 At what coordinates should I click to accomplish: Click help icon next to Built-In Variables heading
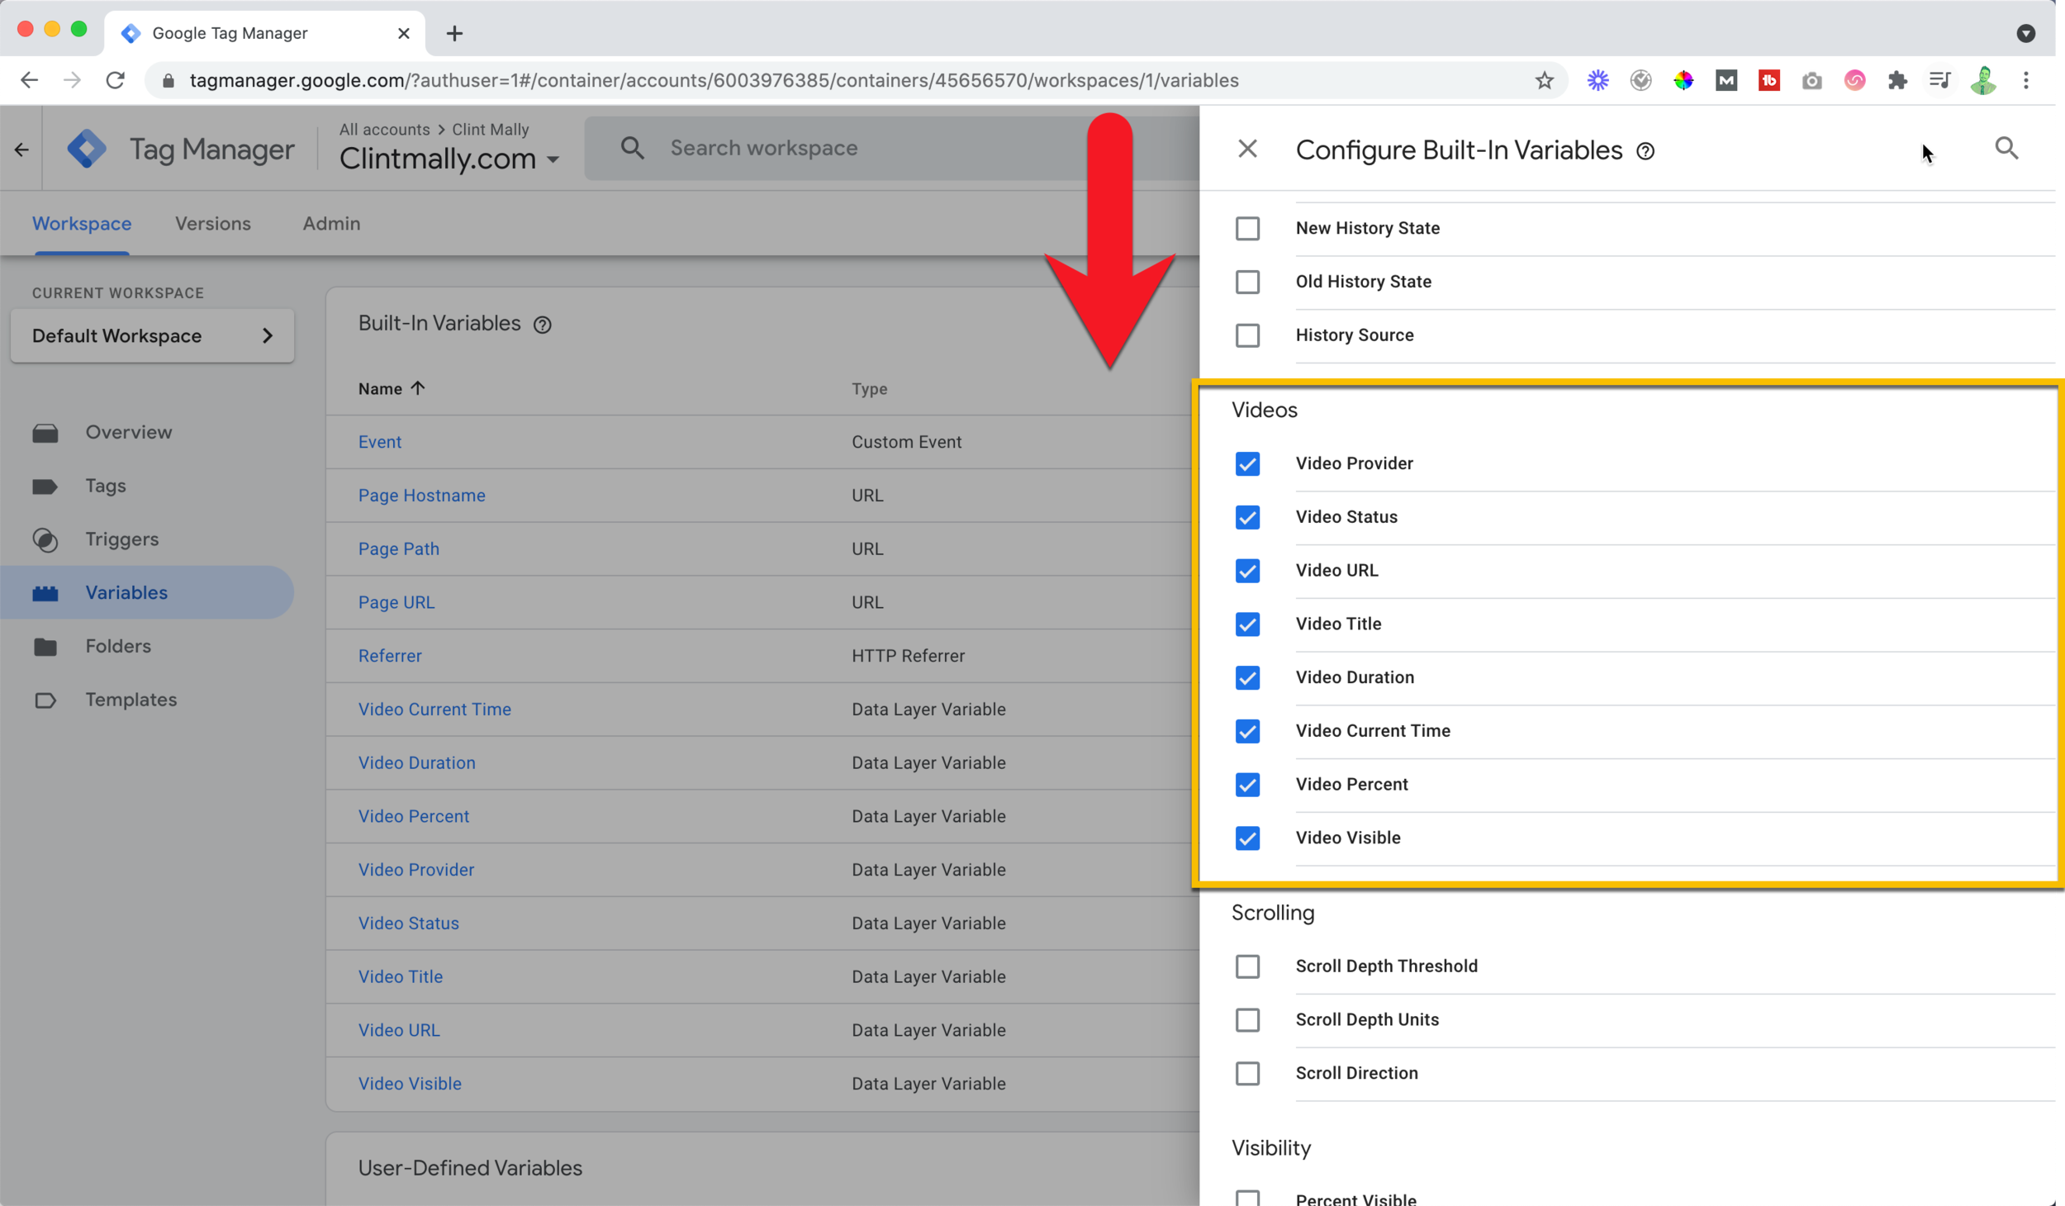pyautogui.click(x=542, y=325)
